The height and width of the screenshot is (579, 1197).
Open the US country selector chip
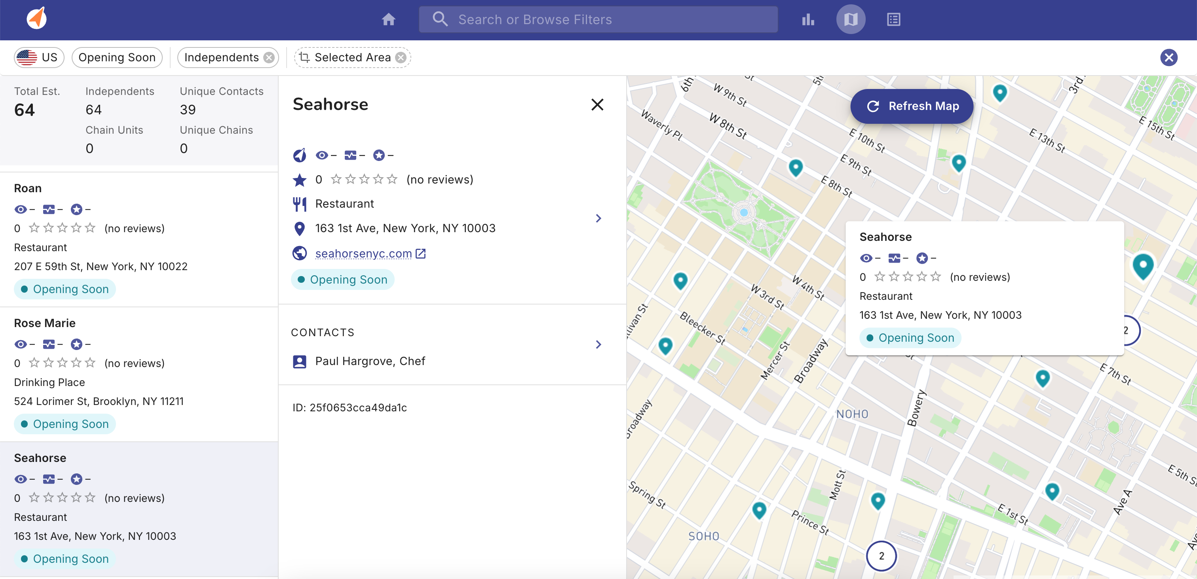(x=38, y=58)
